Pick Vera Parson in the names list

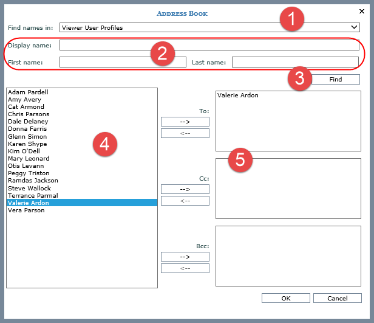[25, 210]
